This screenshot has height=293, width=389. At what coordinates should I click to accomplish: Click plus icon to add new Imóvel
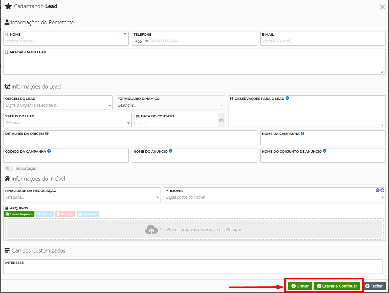(382, 190)
